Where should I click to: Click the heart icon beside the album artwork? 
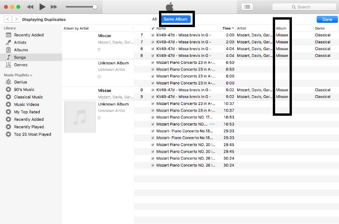tap(99, 118)
